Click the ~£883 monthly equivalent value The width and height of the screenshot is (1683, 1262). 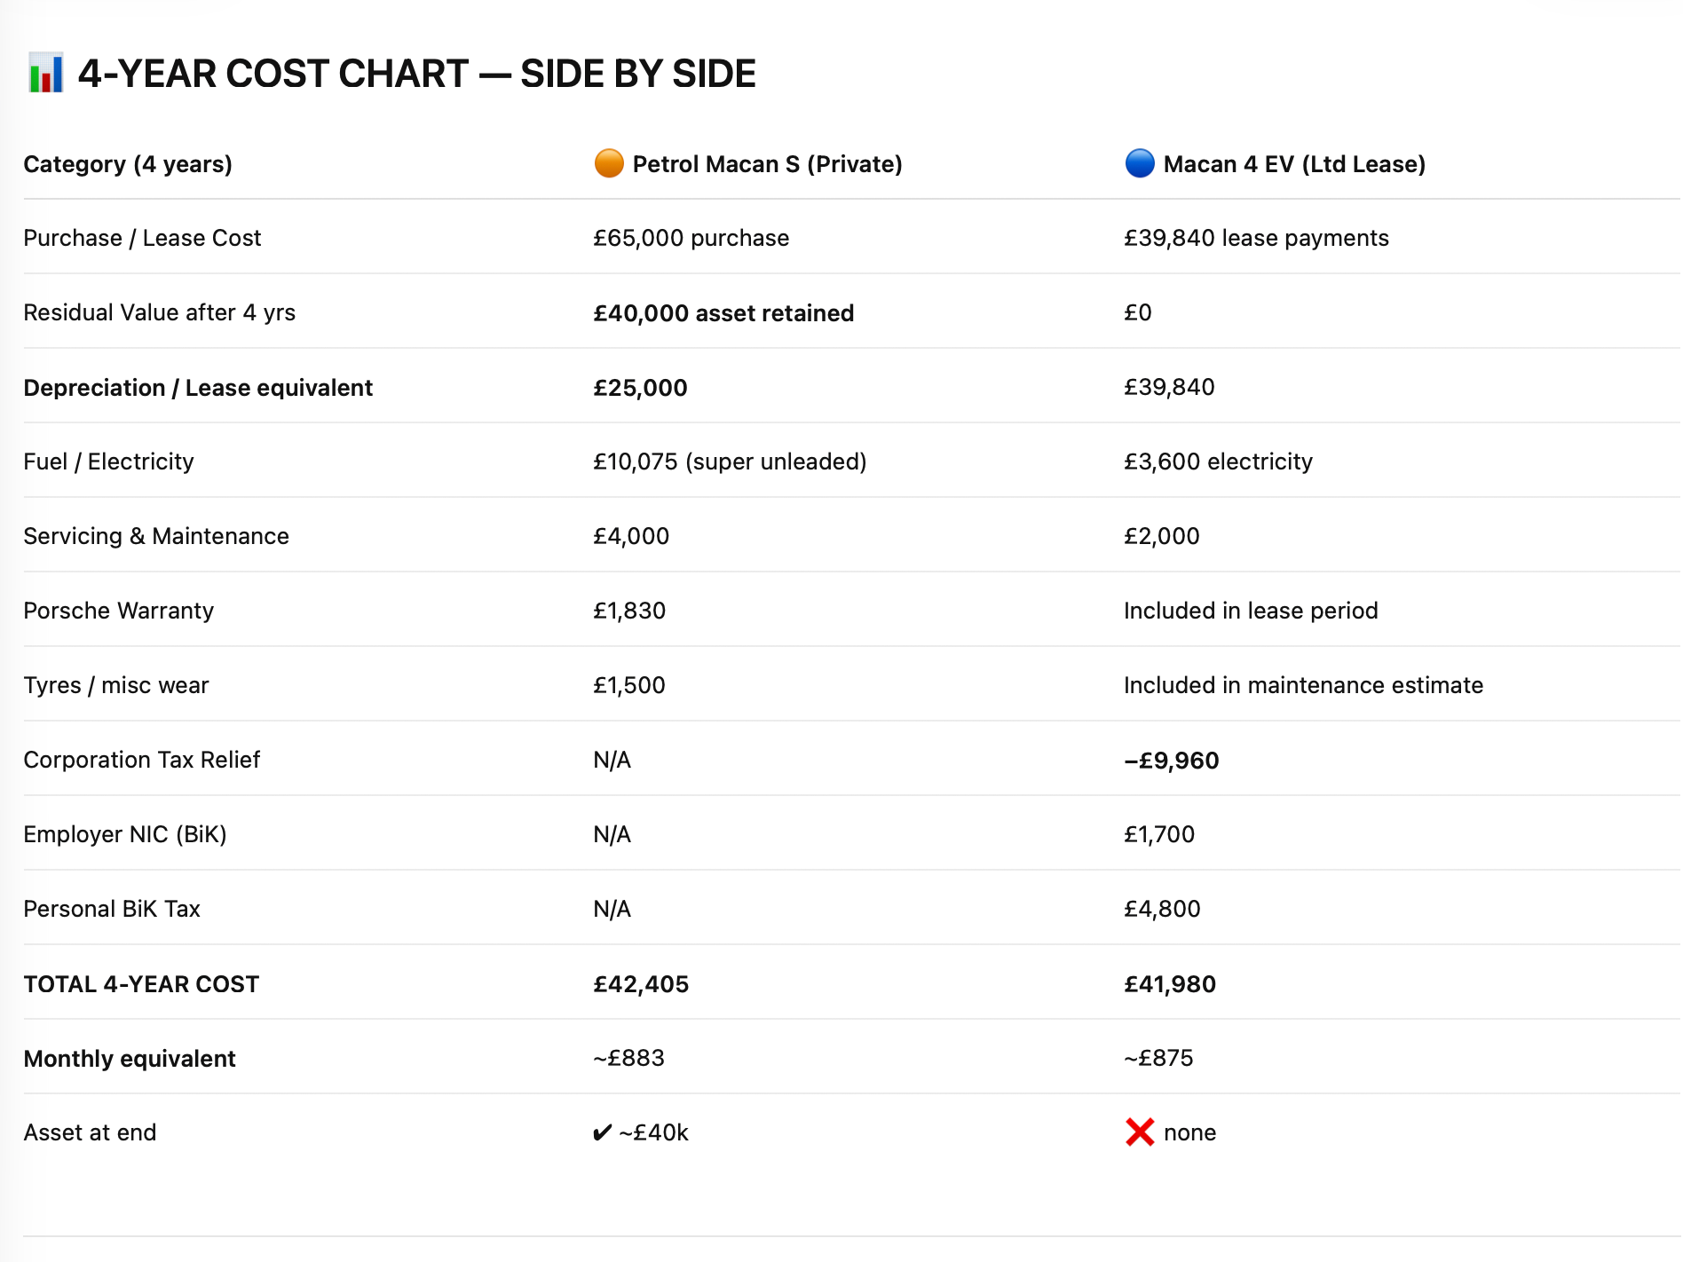tap(628, 1058)
